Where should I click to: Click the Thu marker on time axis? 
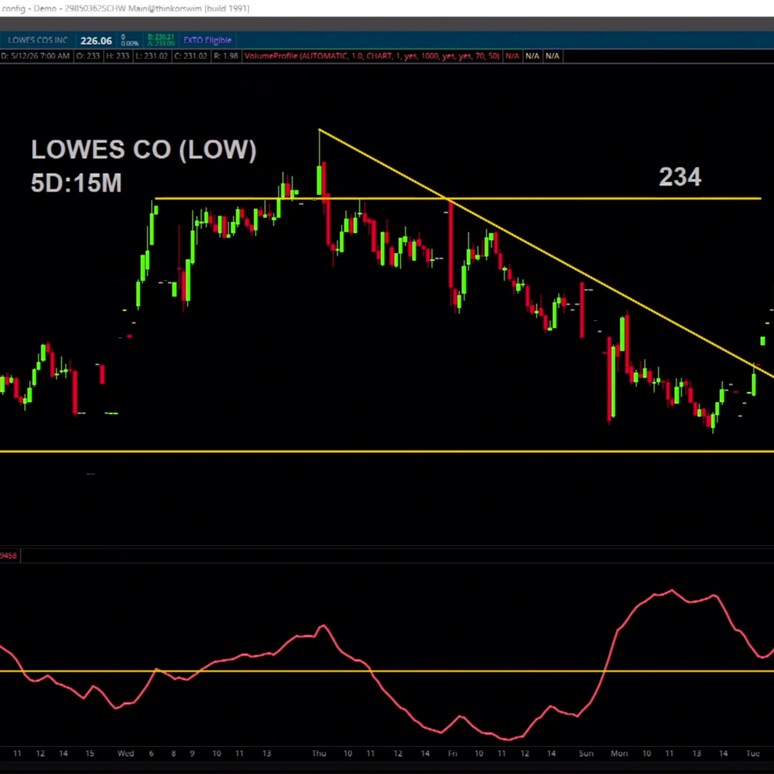[319, 753]
